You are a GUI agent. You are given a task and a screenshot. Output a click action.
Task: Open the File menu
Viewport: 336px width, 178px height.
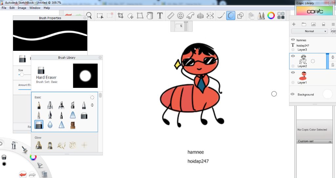coord(4,8)
